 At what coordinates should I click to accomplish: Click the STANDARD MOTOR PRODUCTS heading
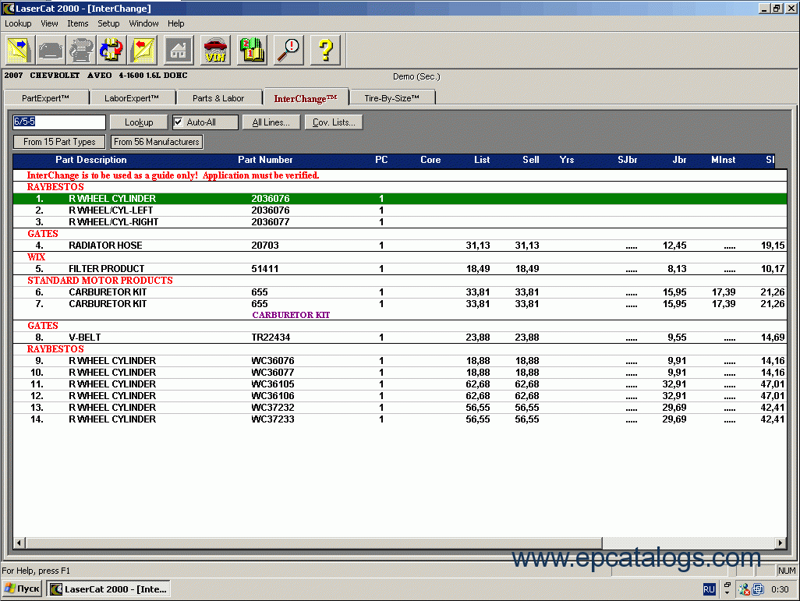click(x=100, y=280)
